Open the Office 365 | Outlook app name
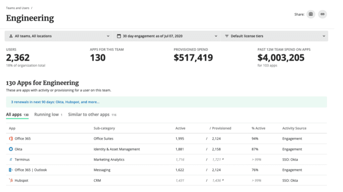The width and height of the screenshot is (343, 192). tap(30, 170)
